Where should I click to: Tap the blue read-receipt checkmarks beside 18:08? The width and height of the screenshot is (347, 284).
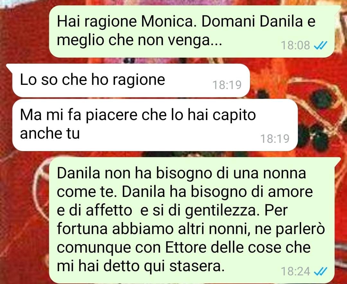coord(320,45)
